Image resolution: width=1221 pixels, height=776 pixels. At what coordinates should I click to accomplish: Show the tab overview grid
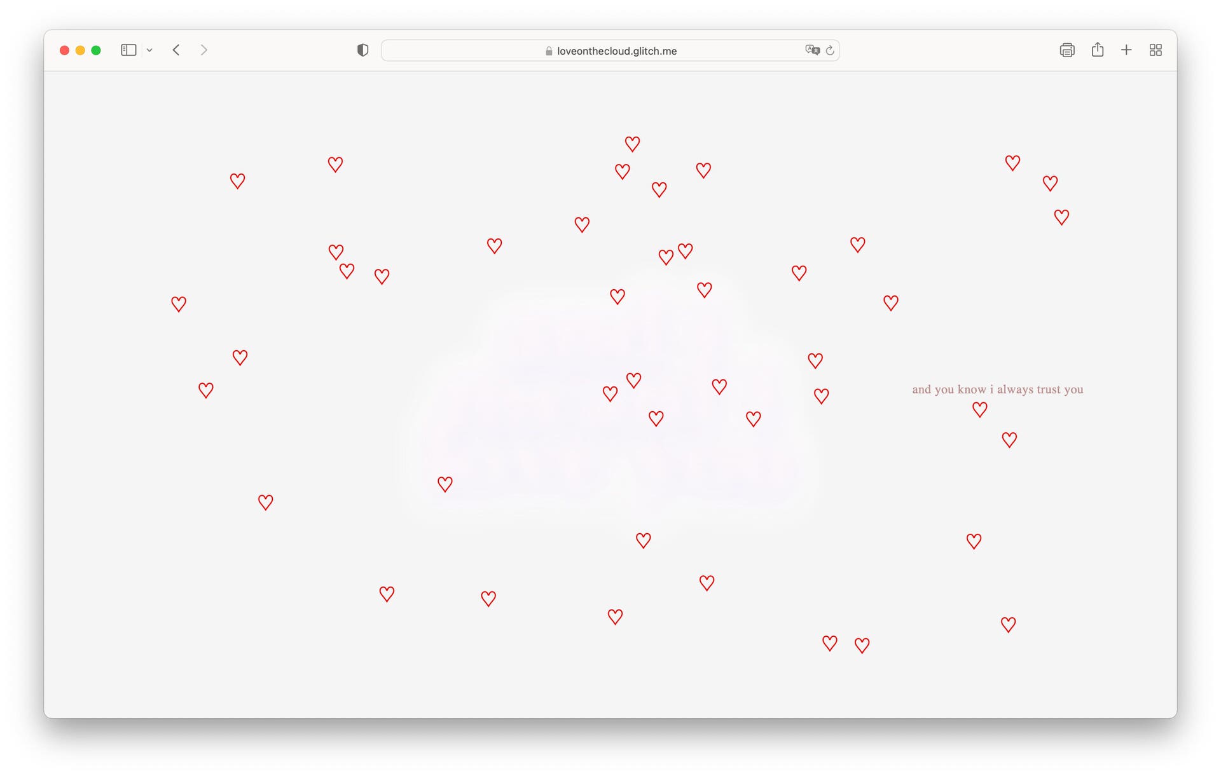coord(1155,50)
